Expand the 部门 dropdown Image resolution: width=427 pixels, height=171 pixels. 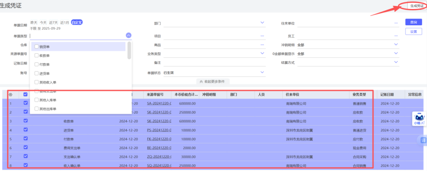click(x=262, y=23)
